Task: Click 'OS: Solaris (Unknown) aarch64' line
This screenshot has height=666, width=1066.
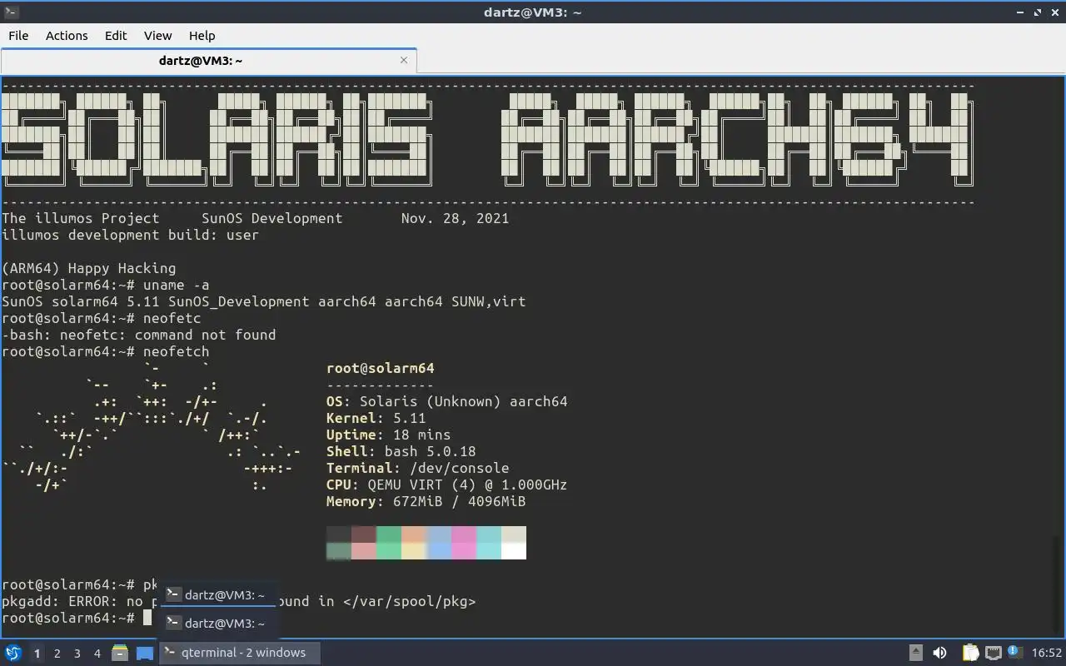Action: point(447,401)
